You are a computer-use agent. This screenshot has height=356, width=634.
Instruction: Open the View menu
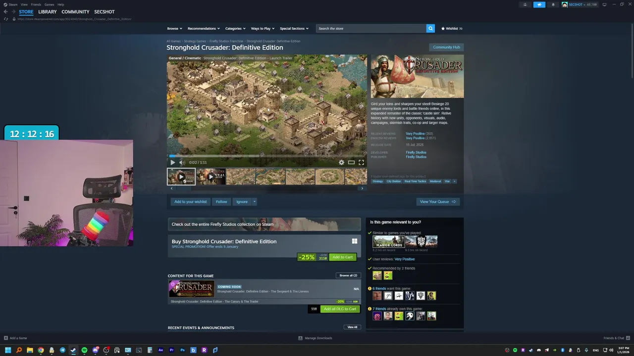[24, 4]
